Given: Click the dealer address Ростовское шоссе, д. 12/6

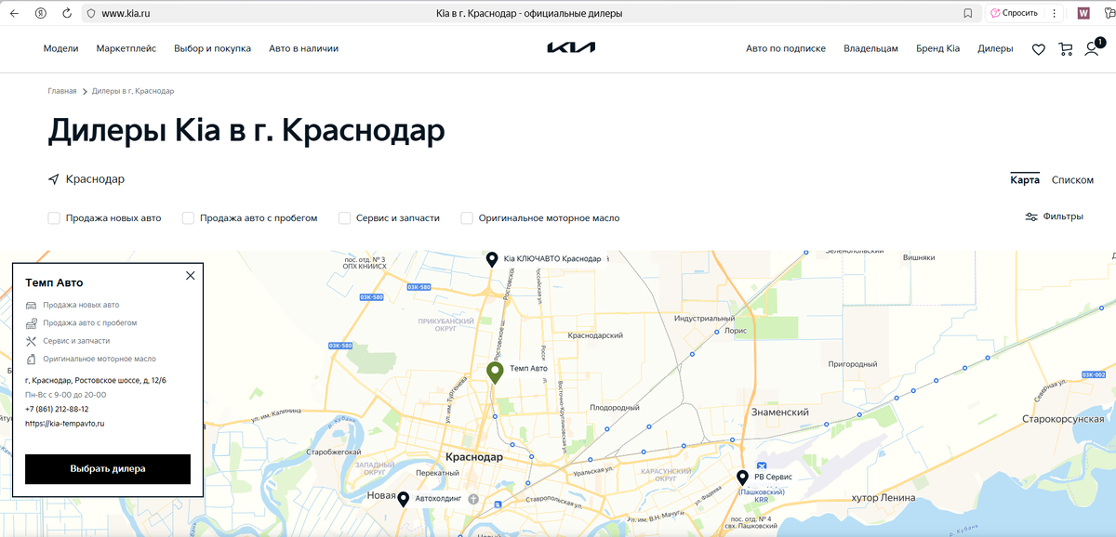Looking at the screenshot, I should [x=96, y=381].
